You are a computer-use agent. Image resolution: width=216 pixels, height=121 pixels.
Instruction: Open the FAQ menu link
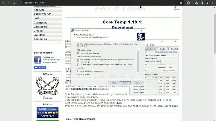(x=36, y=18)
